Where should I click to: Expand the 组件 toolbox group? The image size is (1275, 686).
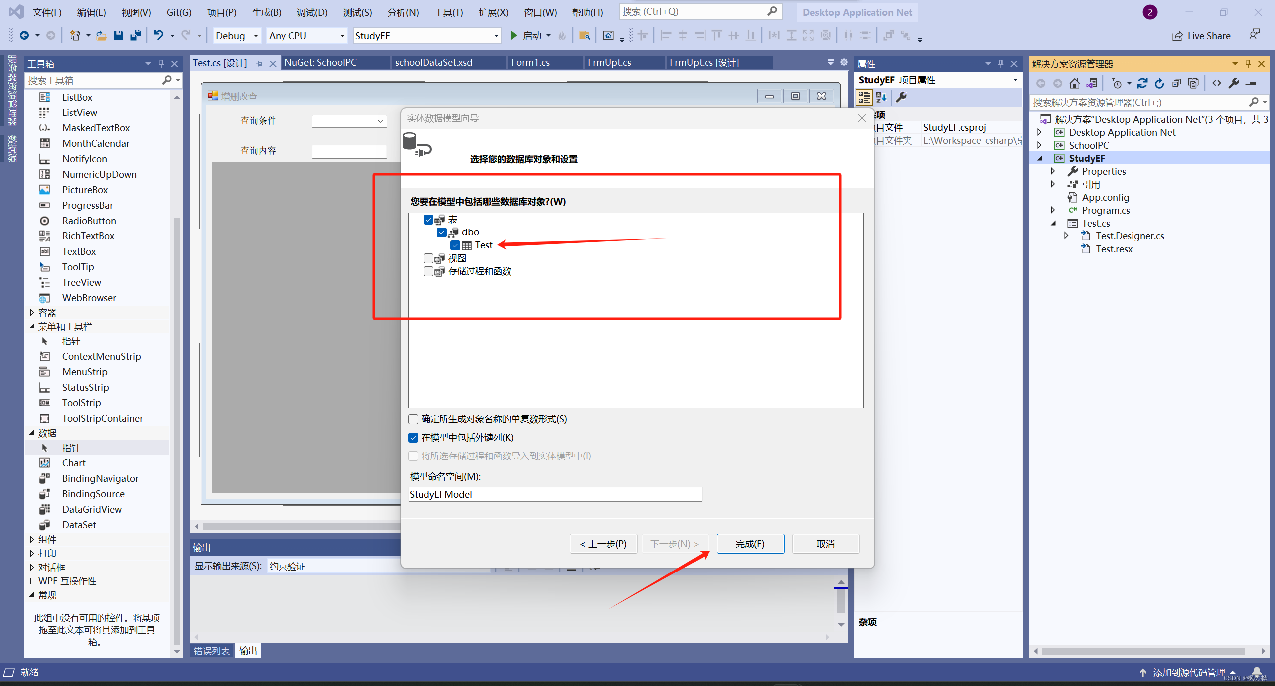[32, 539]
